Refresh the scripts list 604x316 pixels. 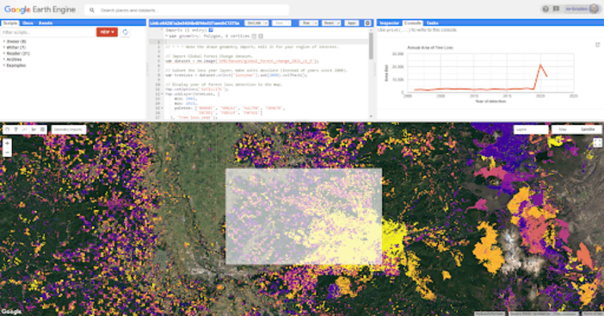coord(125,33)
